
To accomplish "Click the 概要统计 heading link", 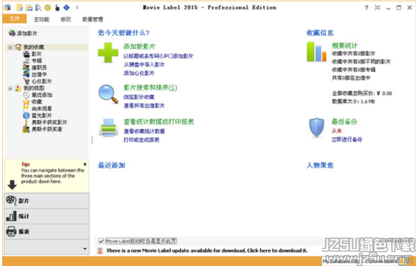I will click(345, 45).
